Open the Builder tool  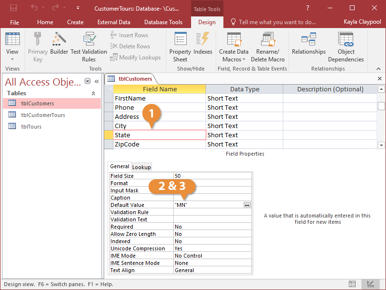click(59, 46)
